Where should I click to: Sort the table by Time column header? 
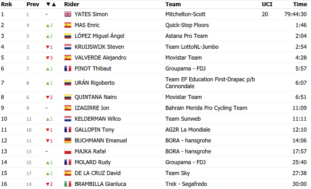click(300, 4)
